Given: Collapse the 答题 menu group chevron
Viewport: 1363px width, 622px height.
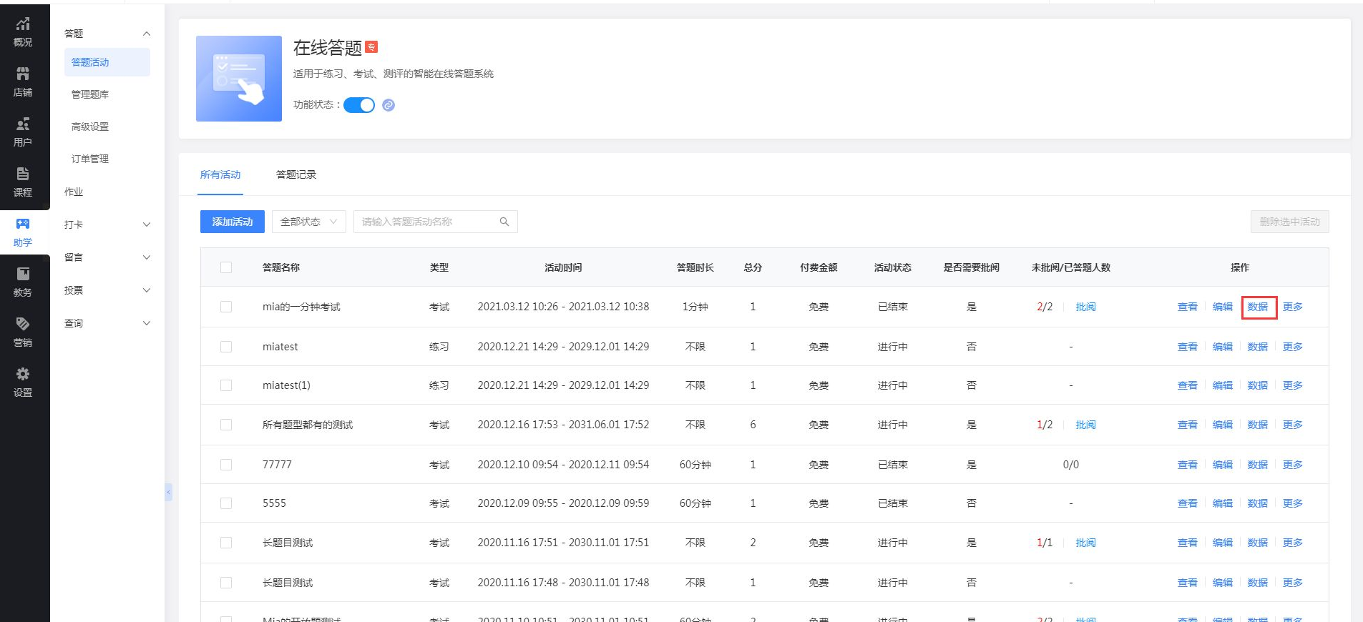Looking at the screenshot, I should [x=147, y=34].
